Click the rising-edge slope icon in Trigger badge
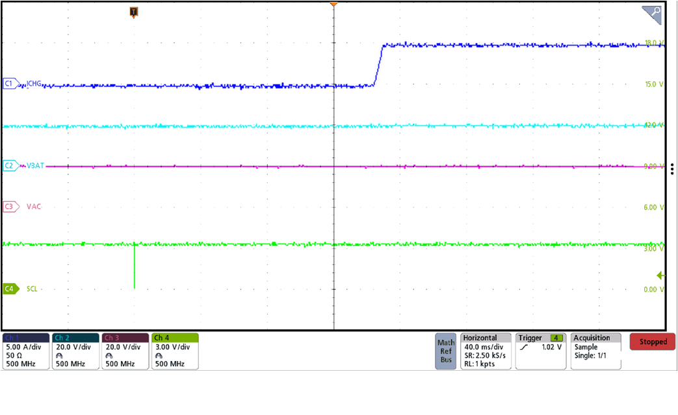This screenshot has width=678, height=415. tap(524, 347)
